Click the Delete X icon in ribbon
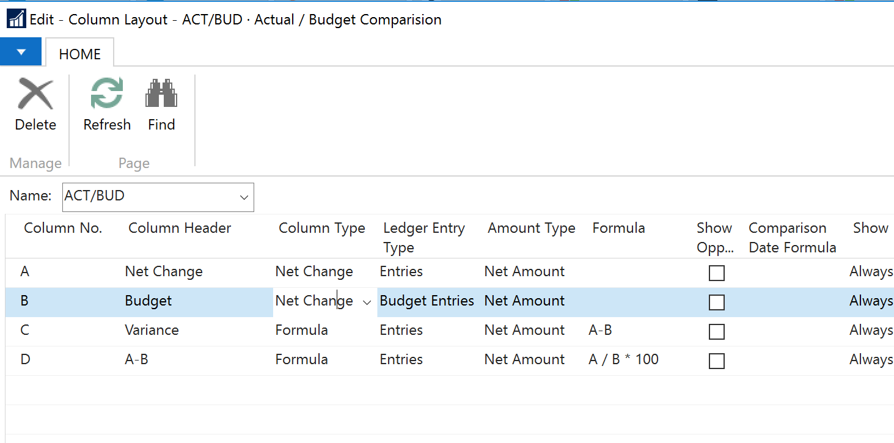 coord(35,94)
